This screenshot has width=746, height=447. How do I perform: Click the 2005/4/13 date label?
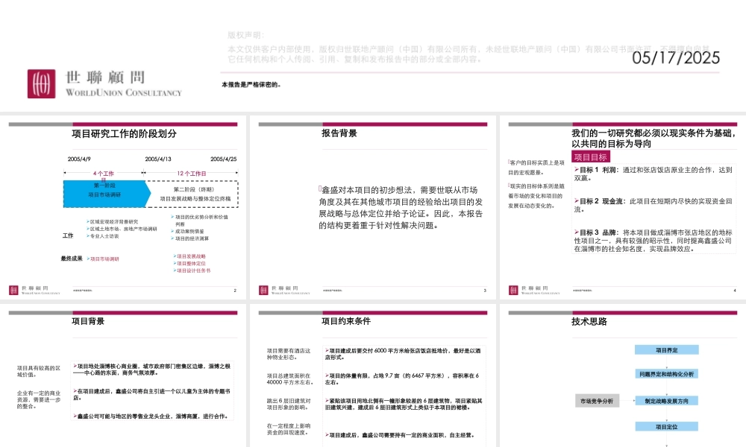click(158, 159)
